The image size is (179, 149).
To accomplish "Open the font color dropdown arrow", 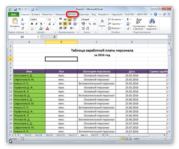I will click(51, 28).
